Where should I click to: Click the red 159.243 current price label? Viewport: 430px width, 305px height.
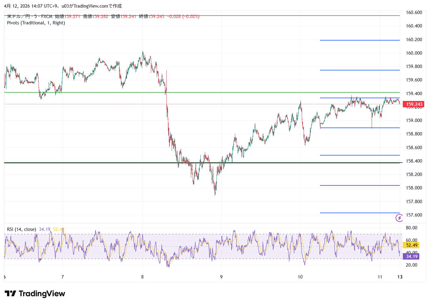[414, 104]
